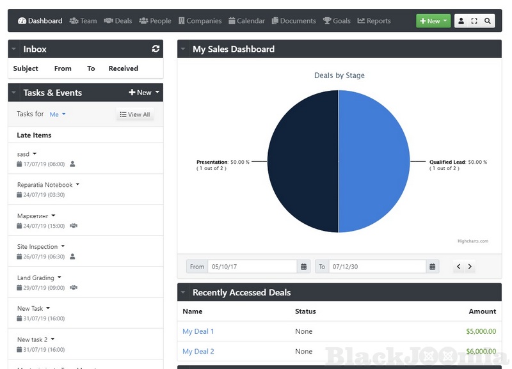Click the View All tasks button
The height and width of the screenshot is (369, 512).
(x=135, y=114)
